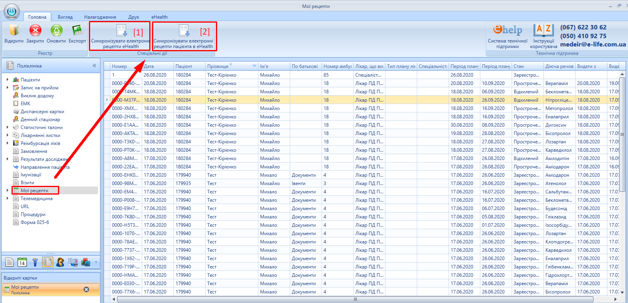Viewport: 628px width, 303px height.
Task: Open ЕМК in the navigation tree
Action: coord(25,104)
